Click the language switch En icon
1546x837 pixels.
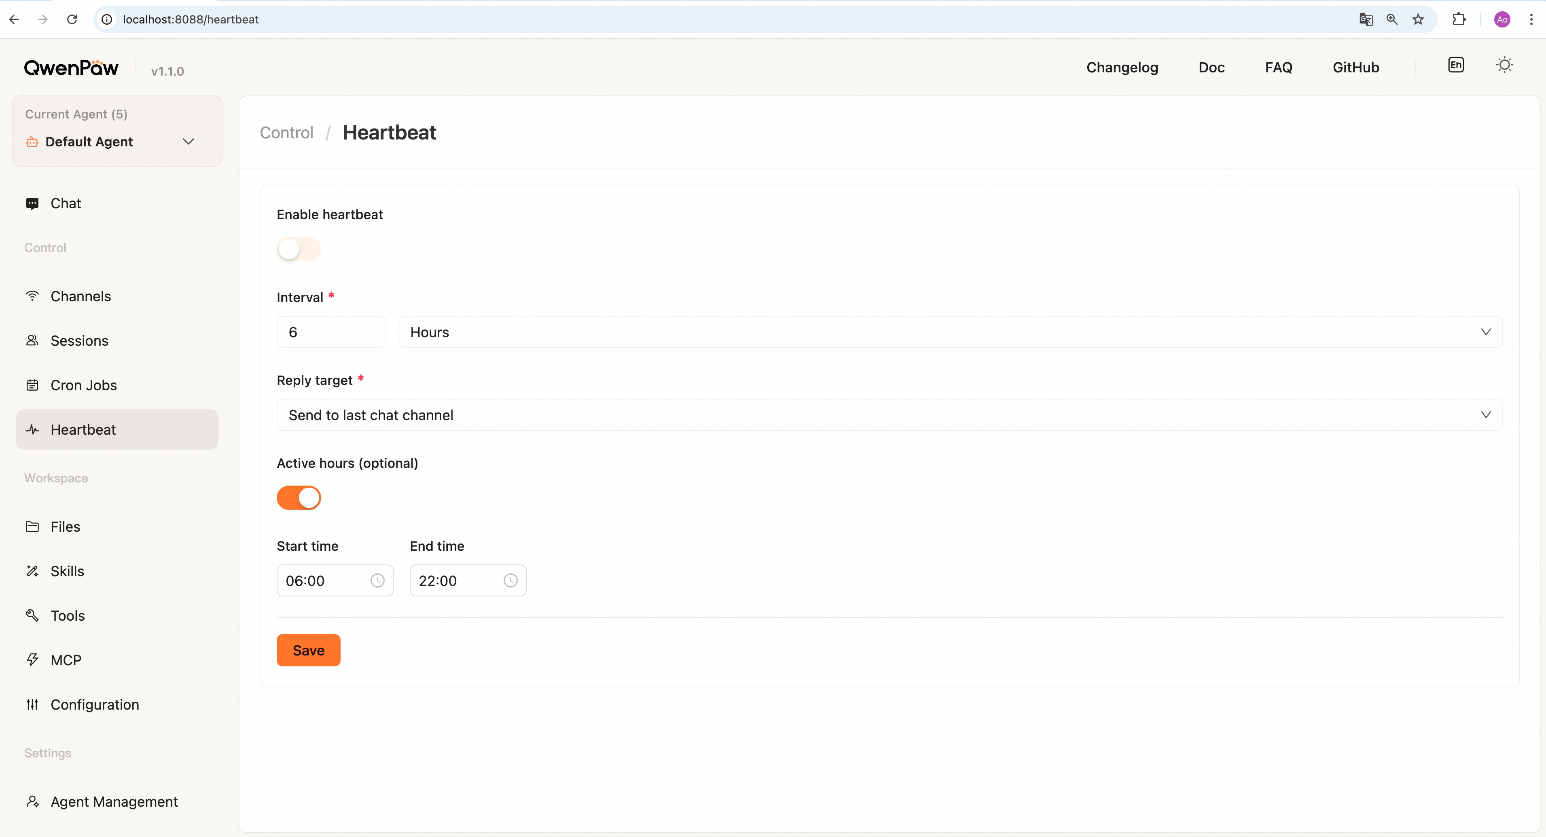[x=1455, y=65]
